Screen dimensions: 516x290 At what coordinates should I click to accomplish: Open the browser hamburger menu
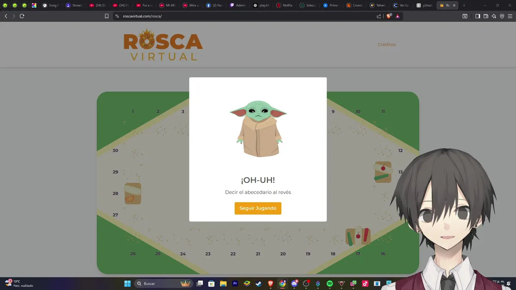510,16
